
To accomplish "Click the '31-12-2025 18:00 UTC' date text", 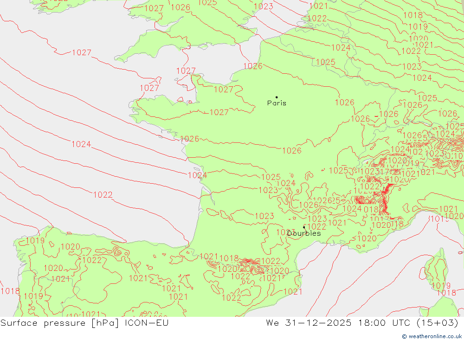I will [348, 322].
